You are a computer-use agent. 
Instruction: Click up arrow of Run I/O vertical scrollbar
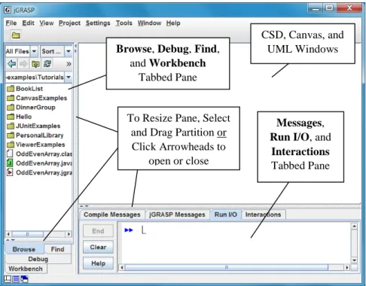point(354,227)
